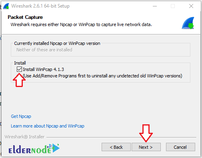The image size is (202, 158).
Task: Go to previous step with Back button
Action: pos(116,147)
